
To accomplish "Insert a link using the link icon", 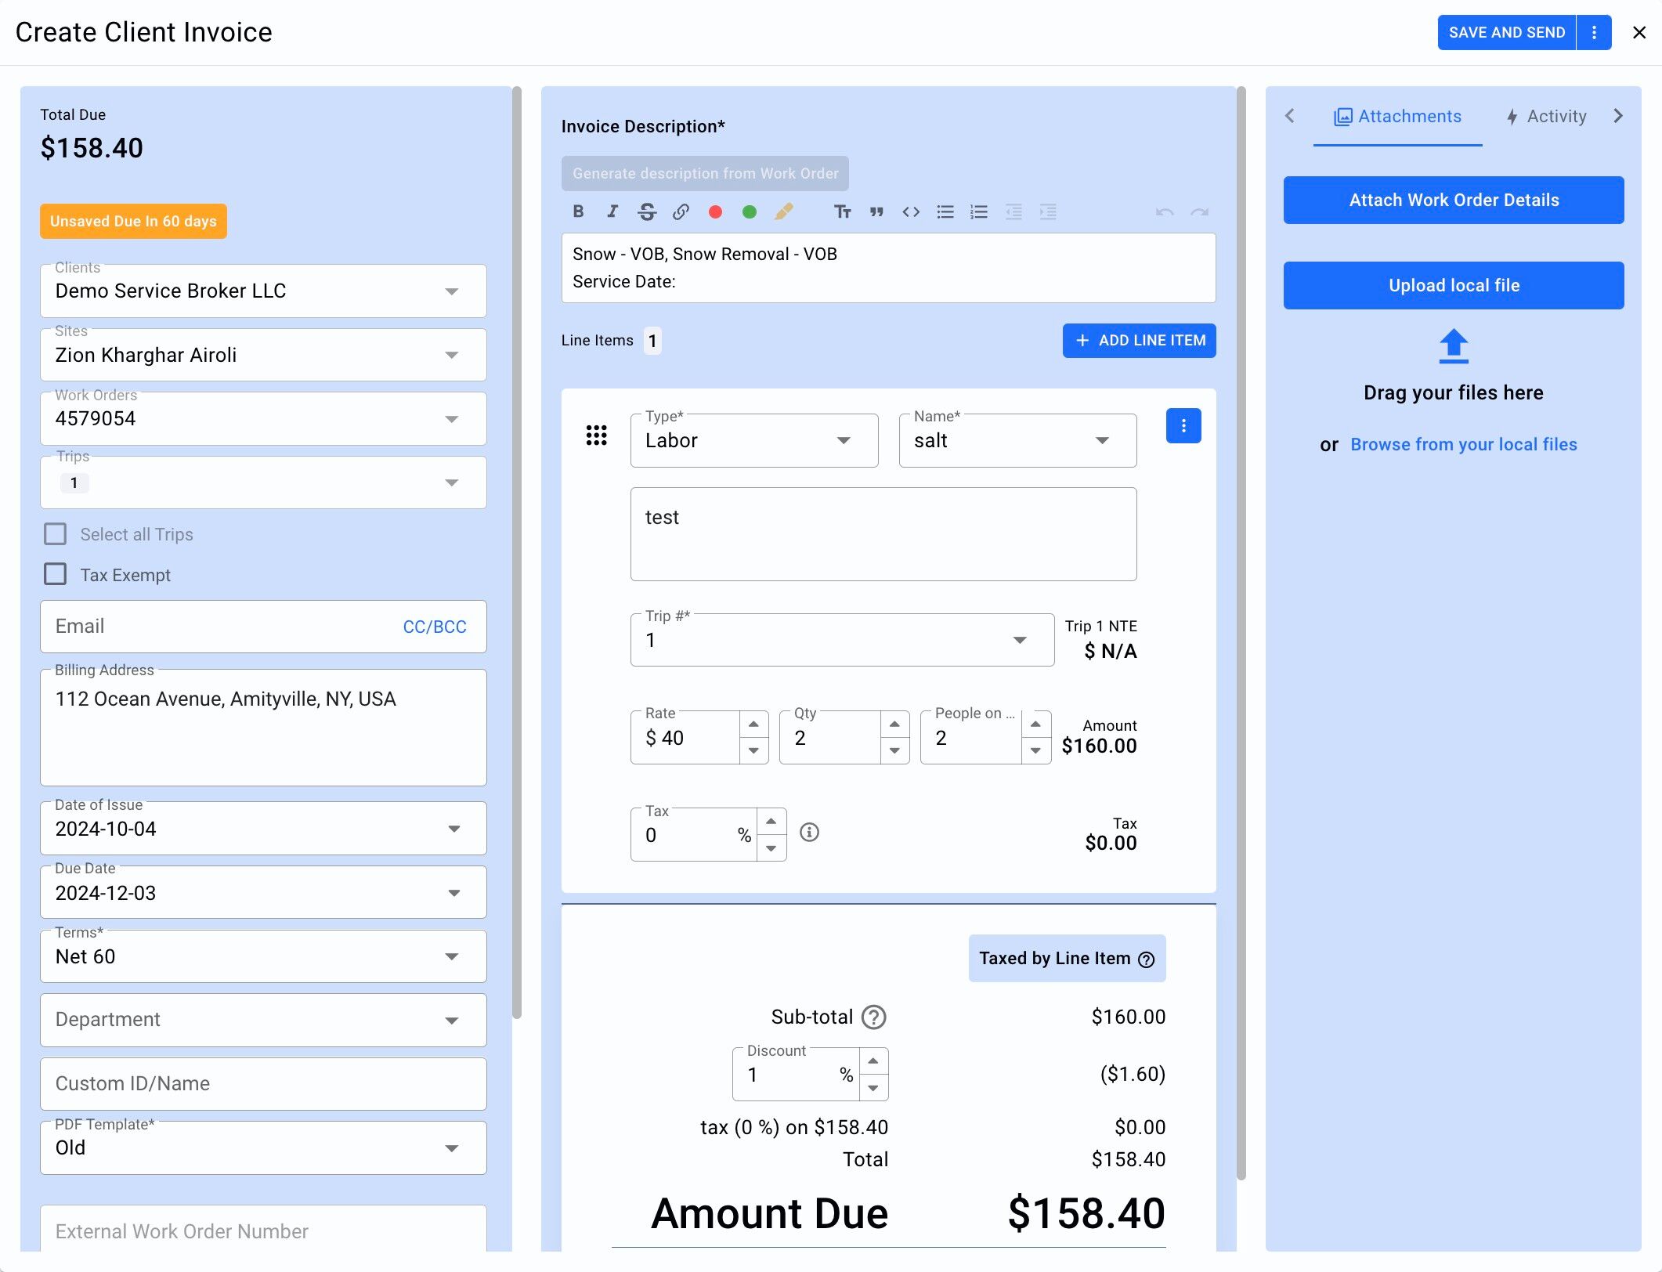I will pos(681,211).
